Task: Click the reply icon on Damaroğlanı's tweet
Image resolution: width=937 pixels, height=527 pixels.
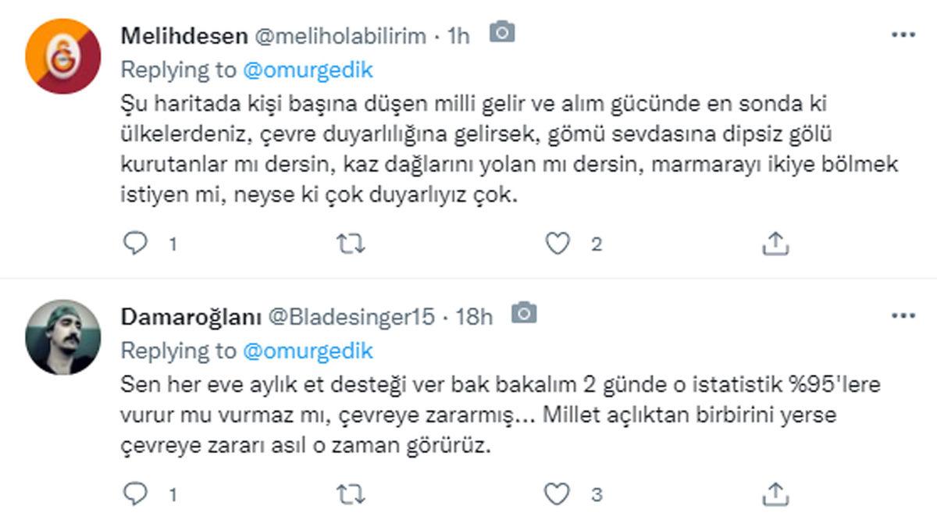Action: (x=137, y=491)
